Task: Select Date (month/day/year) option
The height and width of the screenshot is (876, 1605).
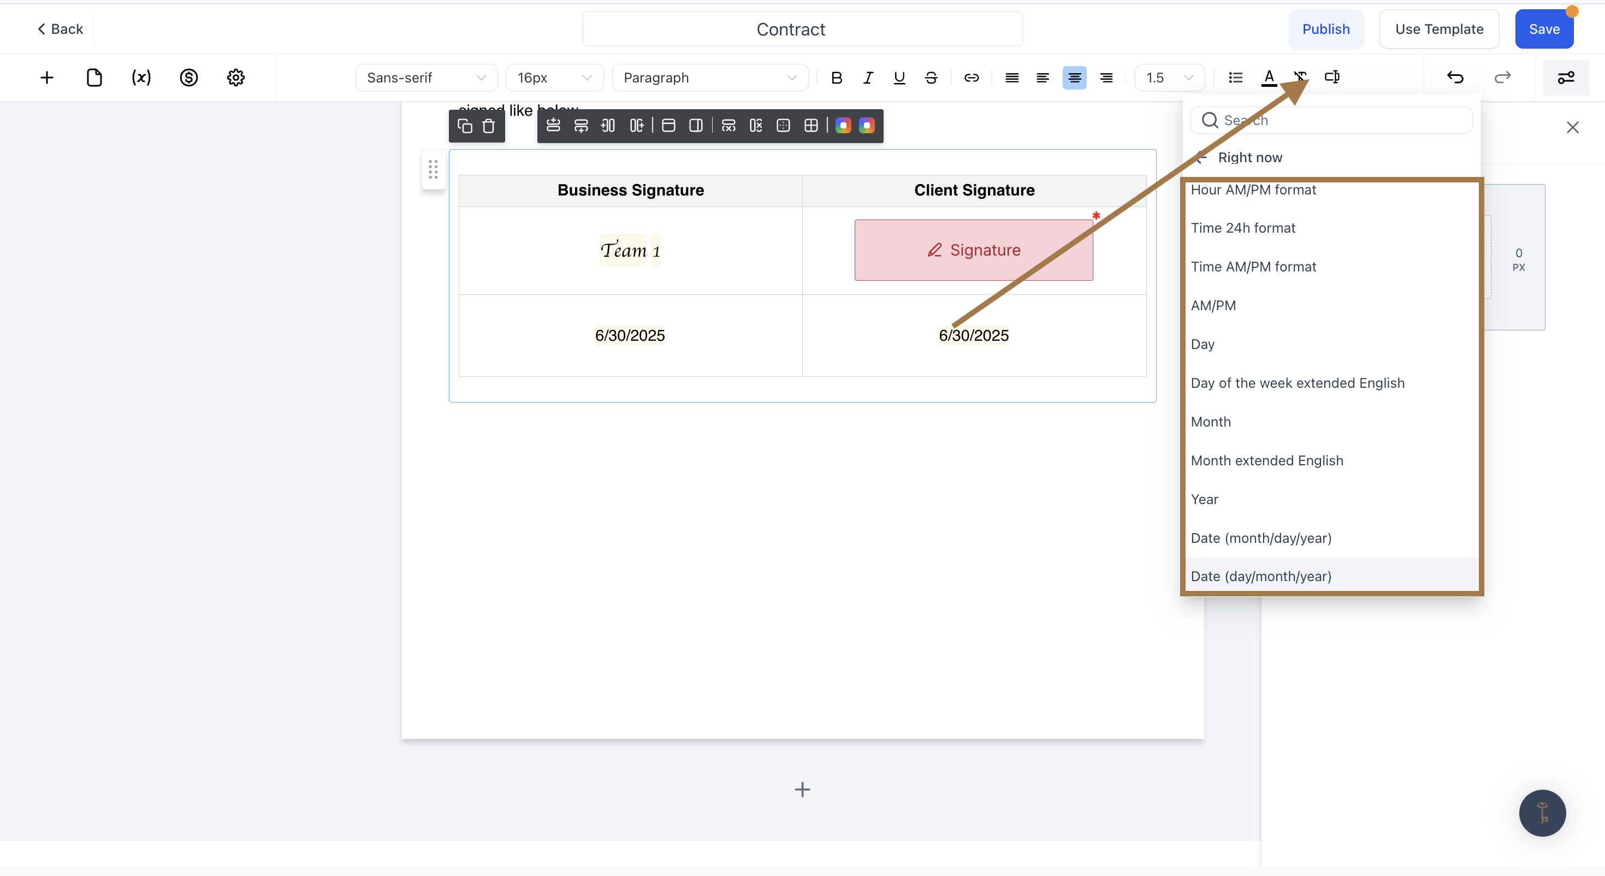Action: (1261, 538)
